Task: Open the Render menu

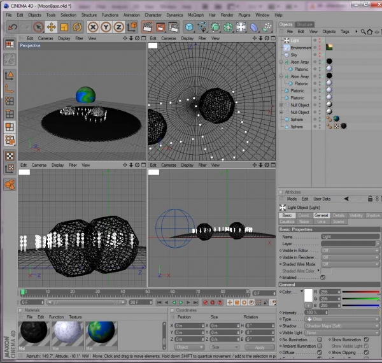Action: (x=227, y=15)
